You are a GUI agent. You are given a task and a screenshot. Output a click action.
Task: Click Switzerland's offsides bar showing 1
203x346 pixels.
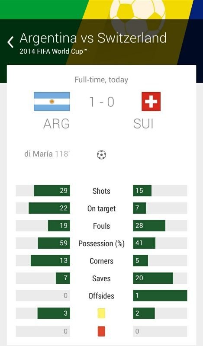(160, 295)
